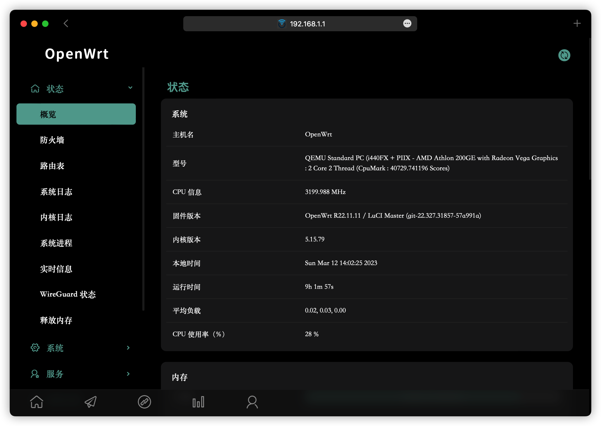Click the OpenWrt logo title

[77, 54]
